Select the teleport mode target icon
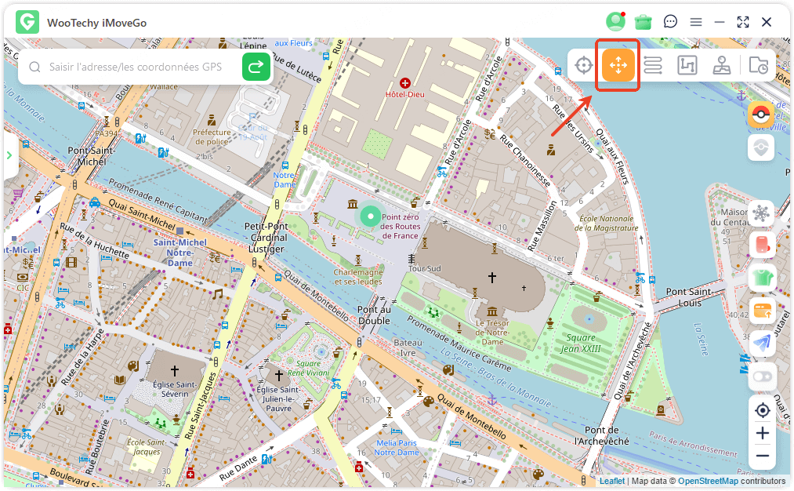794x491 pixels. tap(583, 66)
